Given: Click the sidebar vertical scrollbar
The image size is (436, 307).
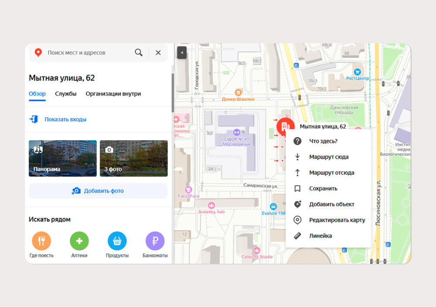Looking at the screenshot, I should (x=173, y=93).
